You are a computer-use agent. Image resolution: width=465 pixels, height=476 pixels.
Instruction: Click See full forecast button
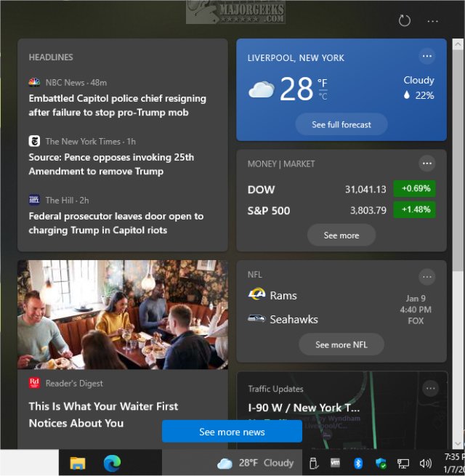[341, 124]
